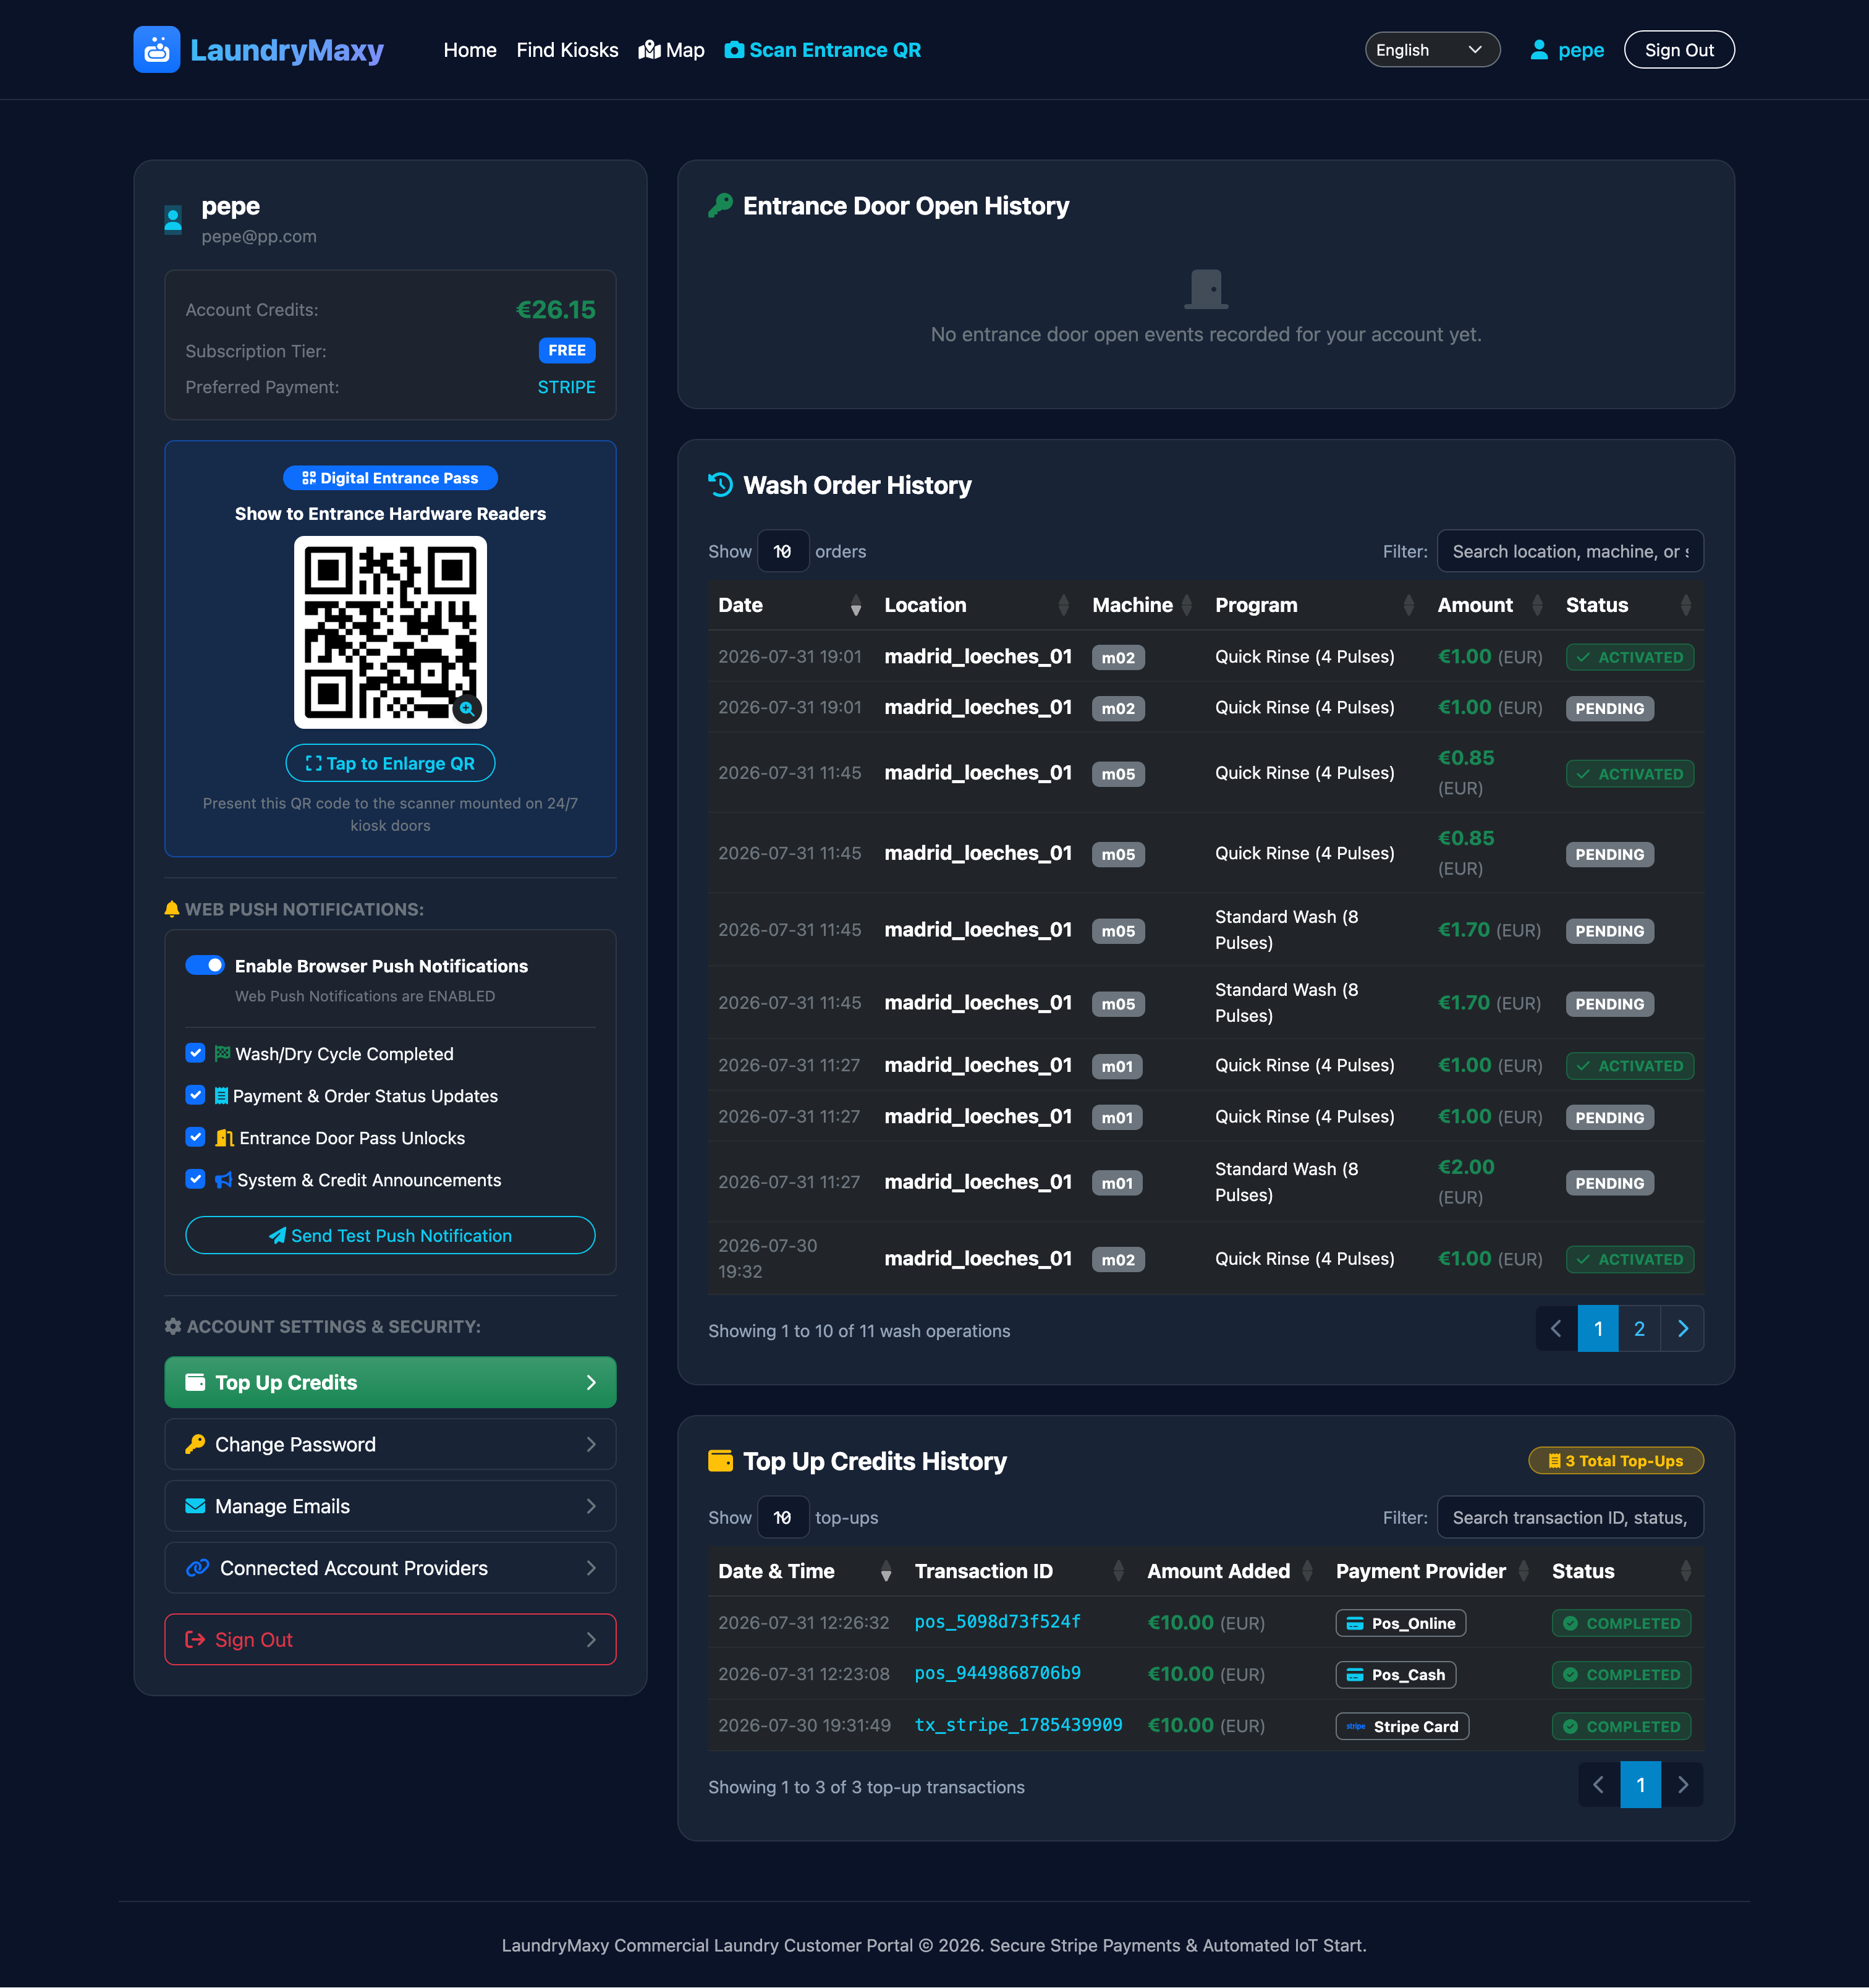
Task: Sort wash orders by Amount column
Action: 1491,605
